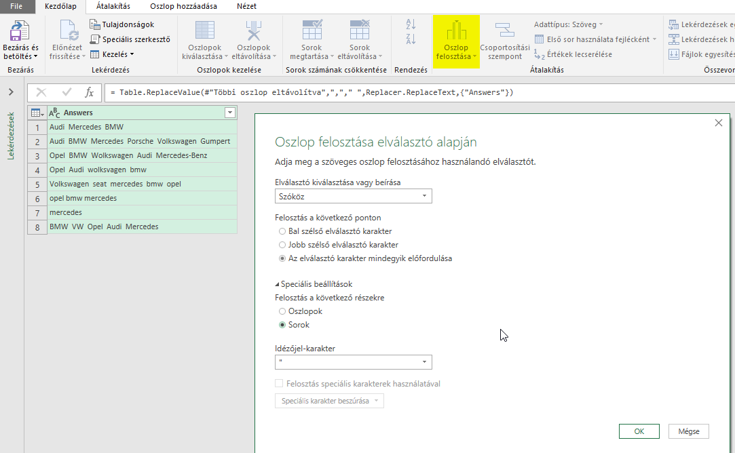Sort descending with Z-A icon
This screenshot has width=735, height=453.
[411, 39]
